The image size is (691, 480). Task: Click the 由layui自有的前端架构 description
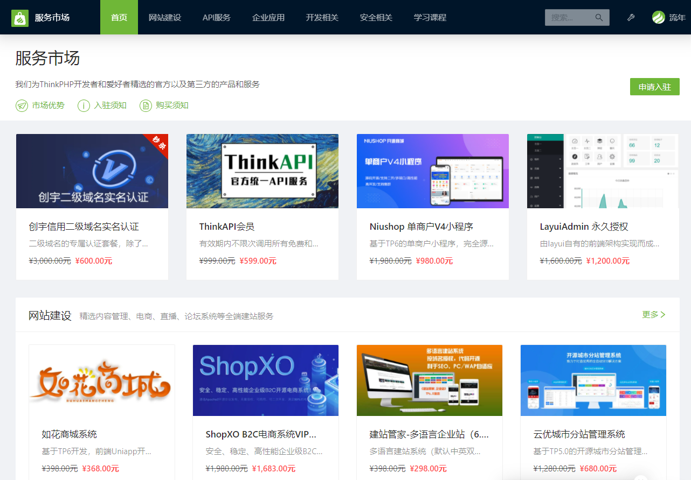click(x=599, y=244)
